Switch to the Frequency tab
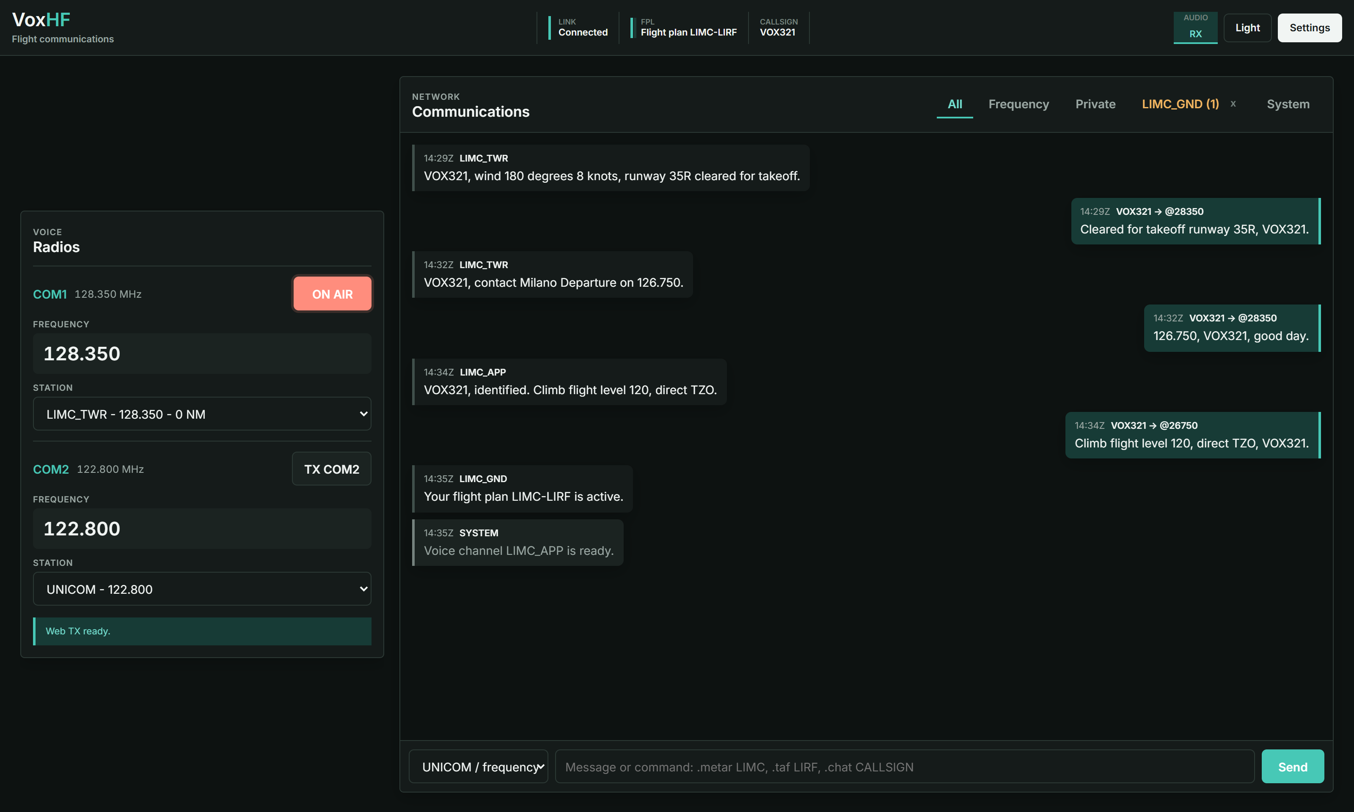1354x812 pixels. click(x=1018, y=104)
